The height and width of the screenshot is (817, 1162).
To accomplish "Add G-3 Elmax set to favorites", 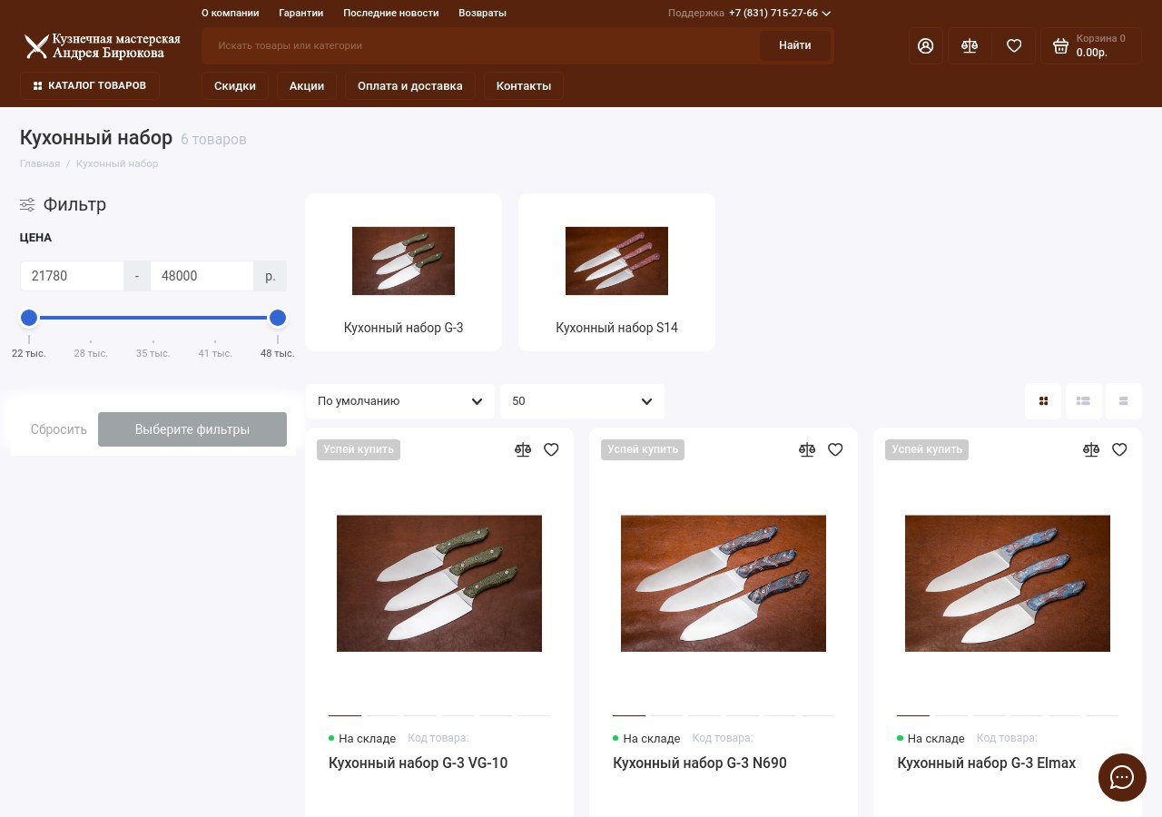I will pyautogui.click(x=1119, y=449).
